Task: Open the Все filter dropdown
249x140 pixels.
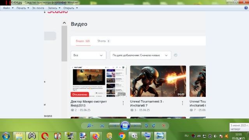Action: (x=88, y=55)
